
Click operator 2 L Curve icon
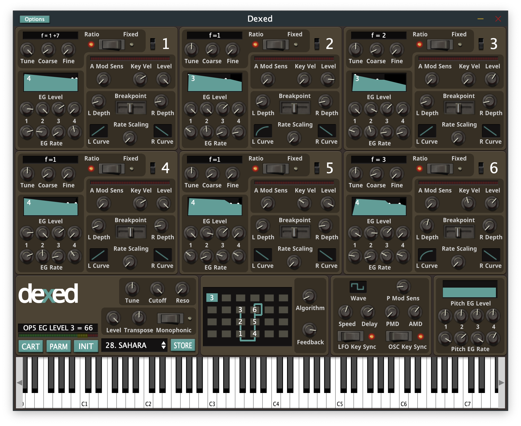263,131
